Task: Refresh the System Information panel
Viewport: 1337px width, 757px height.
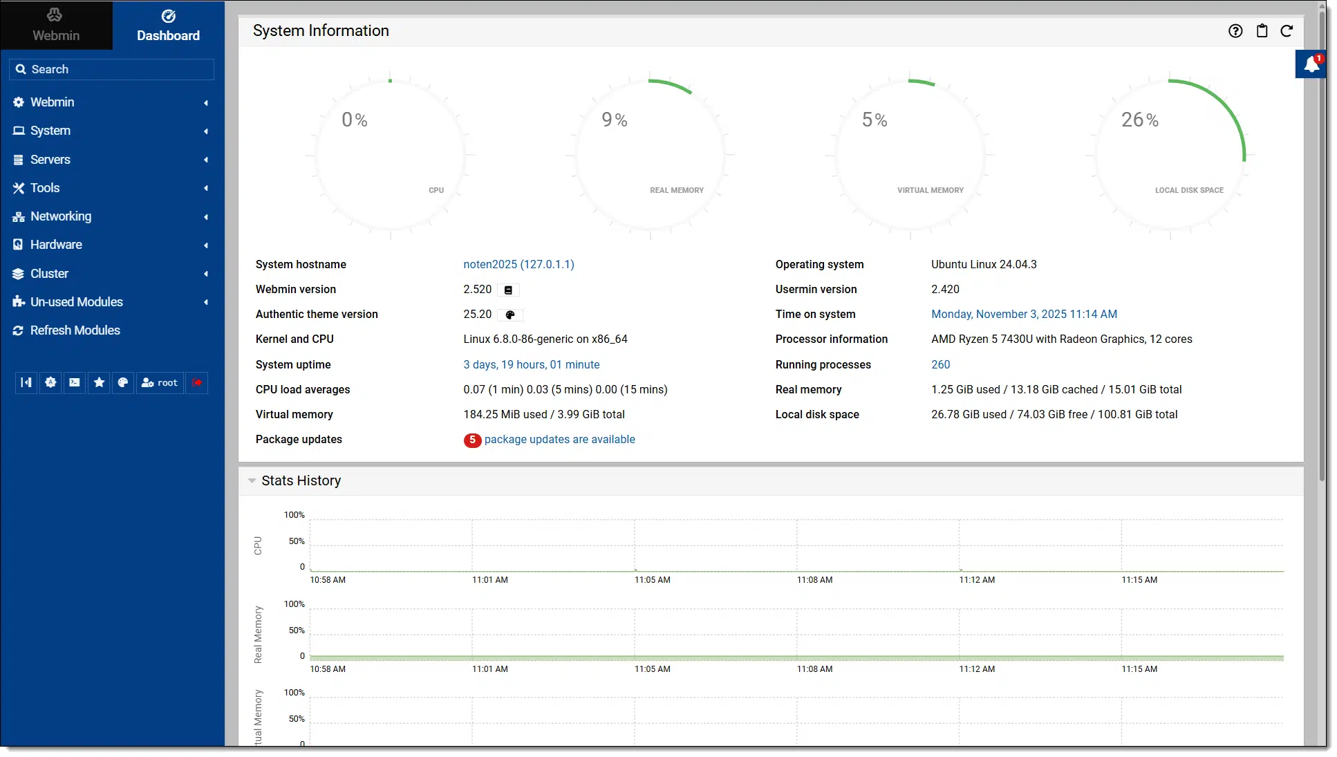Action: pyautogui.click(x=1287, y=31)
